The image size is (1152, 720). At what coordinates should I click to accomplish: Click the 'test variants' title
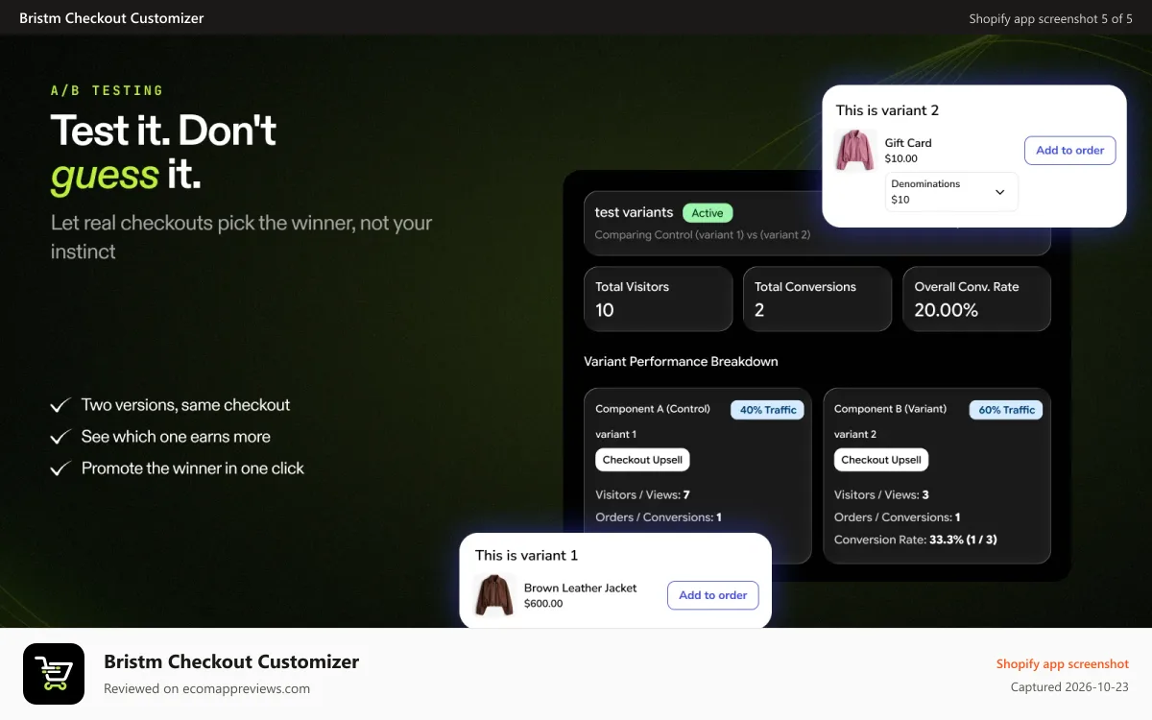[634, 212]
